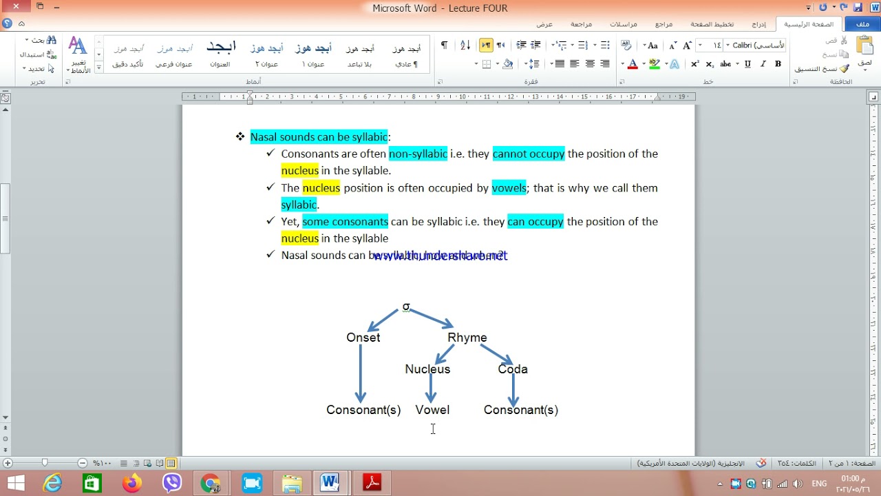Click the Multilevel List icon
This screenshot has width=881, height=496.
(560, 45)
